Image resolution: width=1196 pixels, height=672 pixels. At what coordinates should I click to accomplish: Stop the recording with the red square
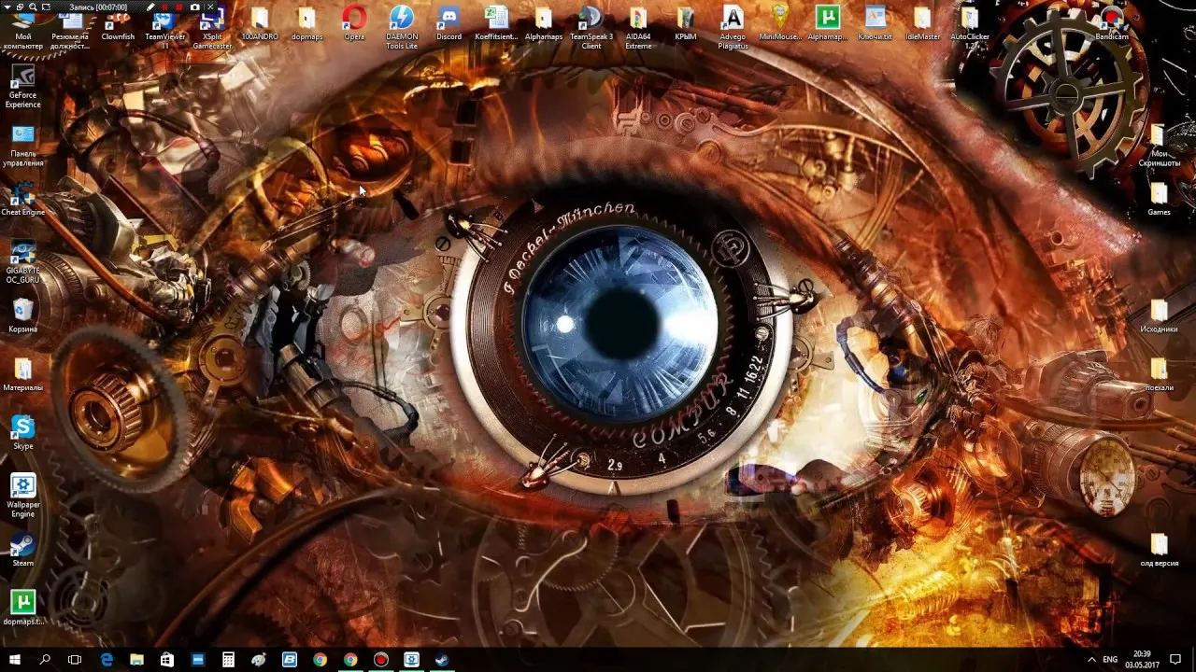pyautogui.click(x=178, y=7)
